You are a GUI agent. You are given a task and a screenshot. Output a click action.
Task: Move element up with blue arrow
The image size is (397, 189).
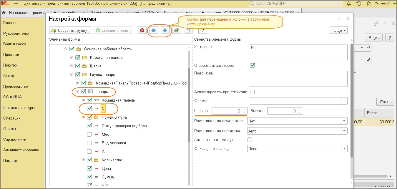coord(153,30)
